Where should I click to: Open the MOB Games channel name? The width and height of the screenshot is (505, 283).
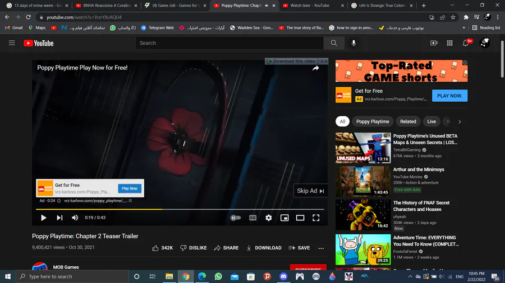pos(66,267)
